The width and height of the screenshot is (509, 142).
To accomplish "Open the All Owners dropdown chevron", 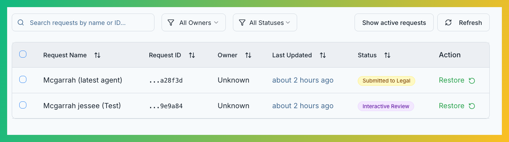I will point(216,23).
